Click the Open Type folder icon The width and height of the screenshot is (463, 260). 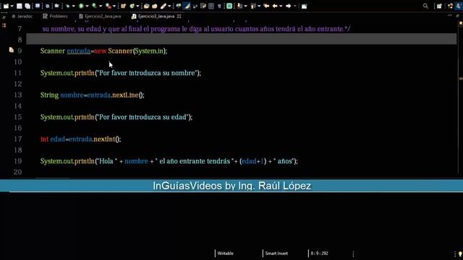tap(146, 6)
